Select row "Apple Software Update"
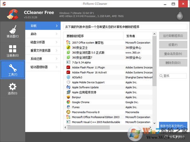 pos(108,87)
